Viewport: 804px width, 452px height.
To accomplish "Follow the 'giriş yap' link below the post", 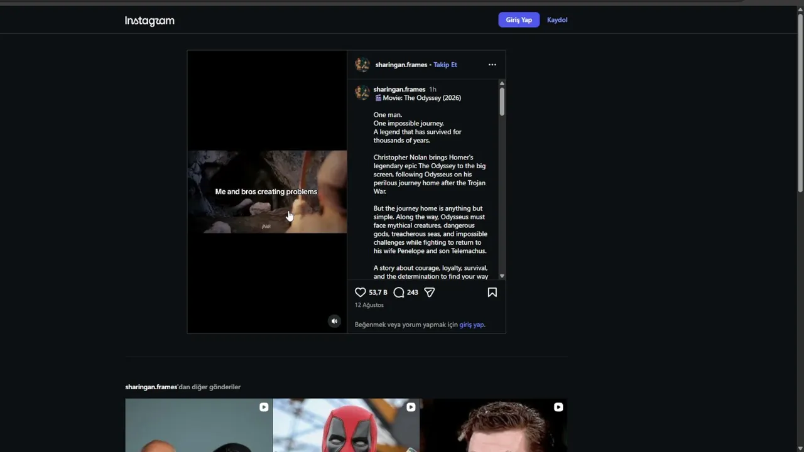I will coord(472,325).
